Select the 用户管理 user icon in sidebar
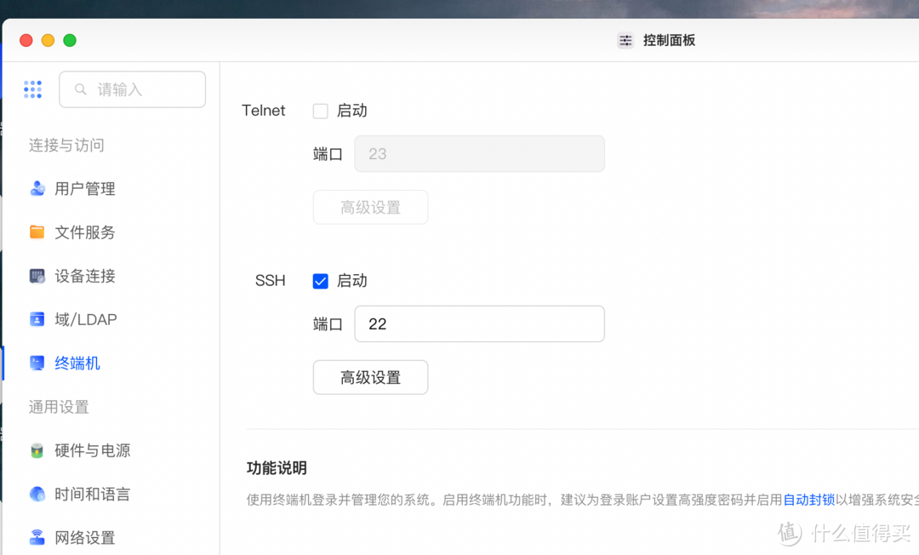919x555 pixels. pos(37,188)
